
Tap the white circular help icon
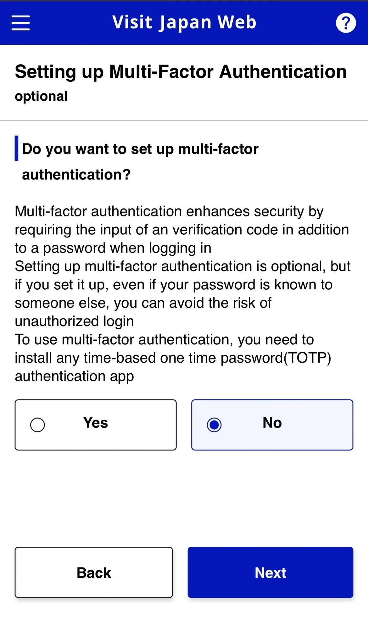point(346,23)
